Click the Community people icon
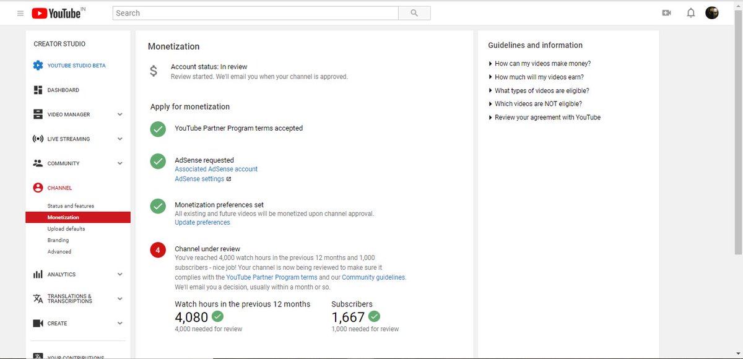 click(x=38, y=163)
